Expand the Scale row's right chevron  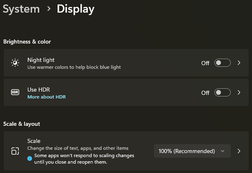[239, 151]
